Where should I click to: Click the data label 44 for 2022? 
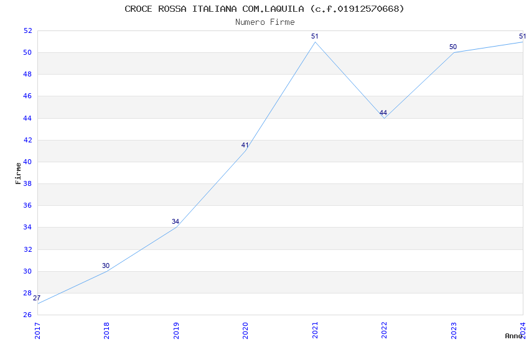(383, 113)
